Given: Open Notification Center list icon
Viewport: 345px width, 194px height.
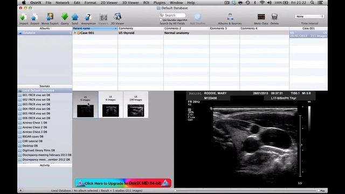Looking at the screenshot, I should click(x=320, y=3).
